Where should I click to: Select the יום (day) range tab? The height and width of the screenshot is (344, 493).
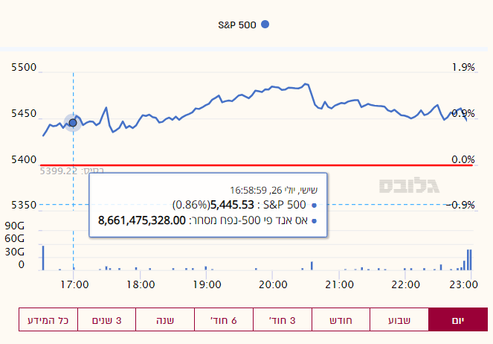pyautogui.click(x=458, y=320)
